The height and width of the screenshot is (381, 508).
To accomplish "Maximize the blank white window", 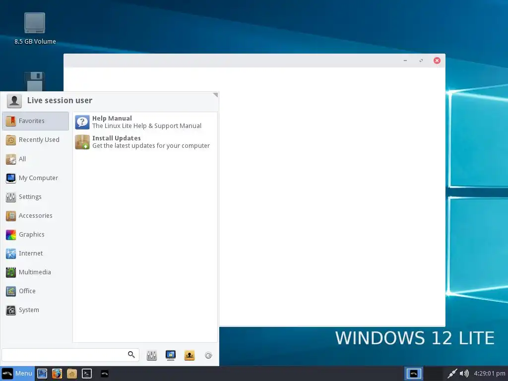I will (421, 61).
